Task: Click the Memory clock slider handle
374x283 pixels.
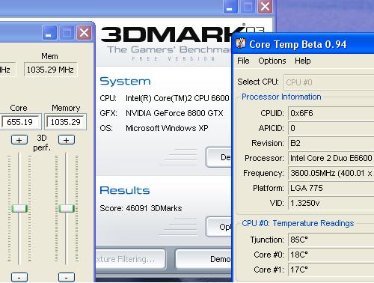Action: pos(67,208)
